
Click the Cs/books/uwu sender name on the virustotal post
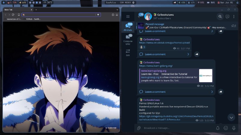click(x=152, y=39)
